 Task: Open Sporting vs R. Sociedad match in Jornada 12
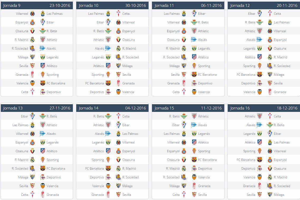pos(264,66)
